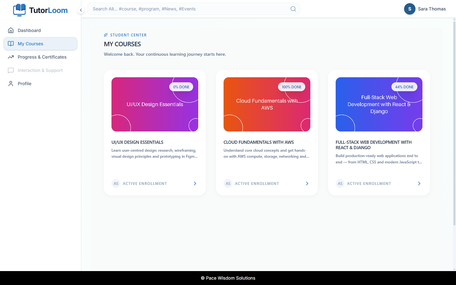This screenshot has width=456, height=285.
Task: Click FULL-STACK WEB DEVELOPMENT WITH REACT & DJANGO title
Action: click(374, 145)
